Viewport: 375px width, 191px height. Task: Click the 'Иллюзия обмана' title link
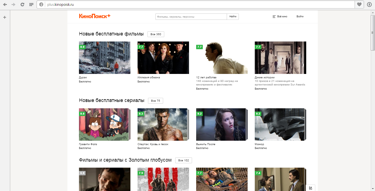click(149, 77)
